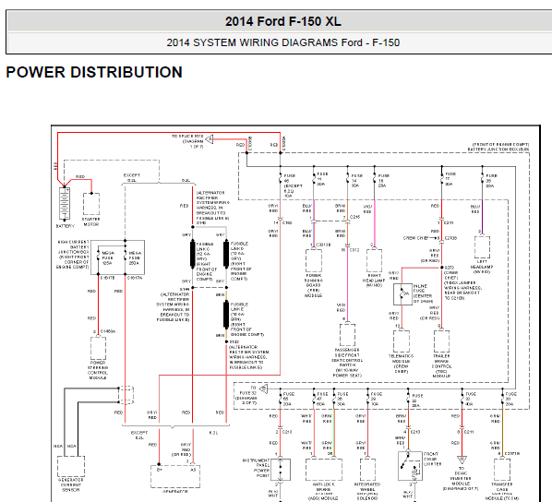
Task: Click the 'STARTER MOTOR' label
Action: pos(90,221)
